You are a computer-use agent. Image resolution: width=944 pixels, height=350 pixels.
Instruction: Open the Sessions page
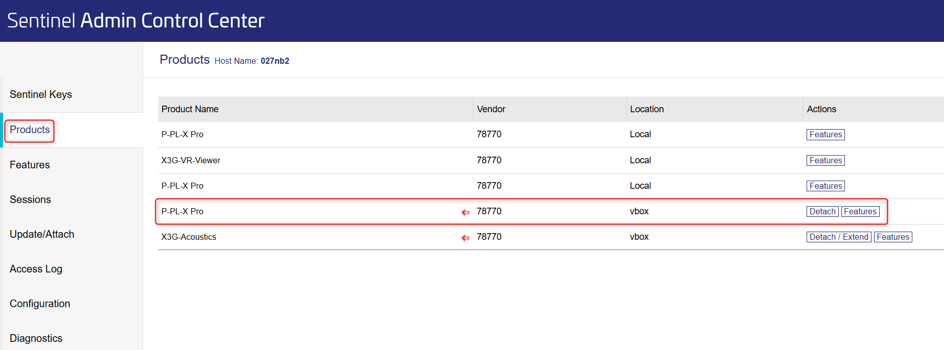30,199
